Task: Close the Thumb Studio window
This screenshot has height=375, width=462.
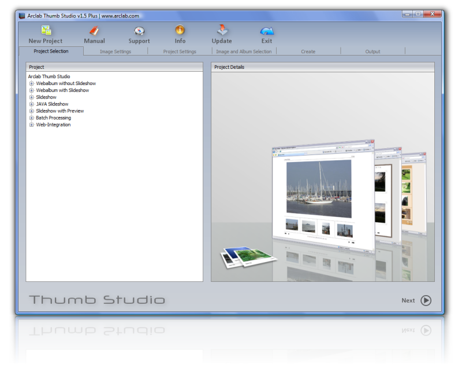Action: click(432, 14)
